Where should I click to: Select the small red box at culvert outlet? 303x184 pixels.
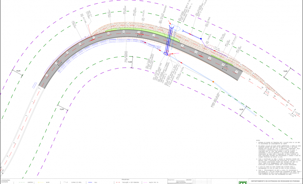click(170, 55)
